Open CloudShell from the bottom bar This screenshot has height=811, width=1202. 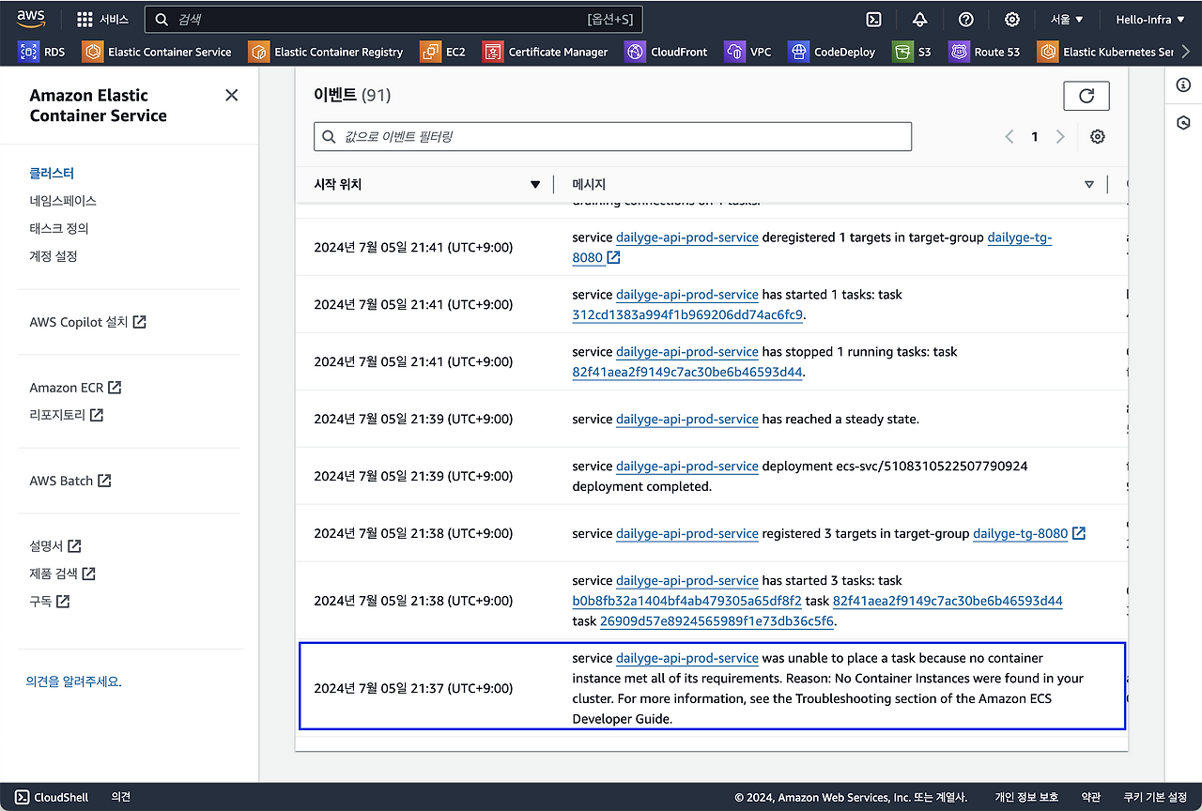tap(52, 797)
